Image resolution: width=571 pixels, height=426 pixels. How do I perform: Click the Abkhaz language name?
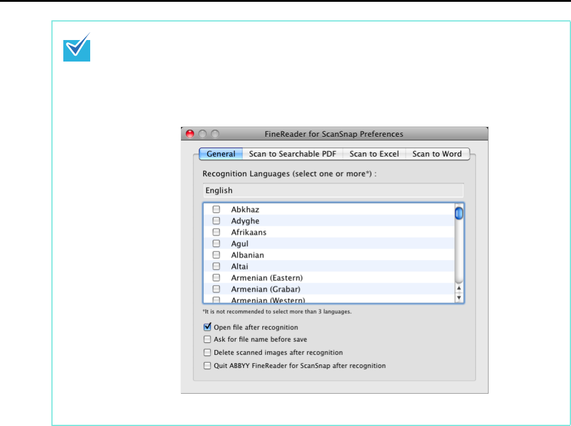coord(245,210)
